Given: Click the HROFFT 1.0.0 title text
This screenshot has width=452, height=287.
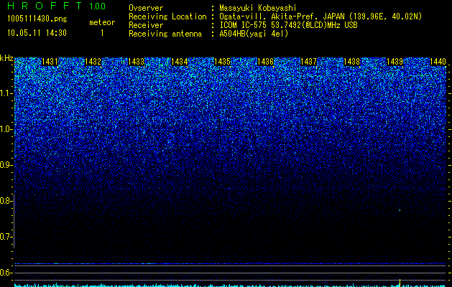Looking at the screenshot, I should click(57, 6).
